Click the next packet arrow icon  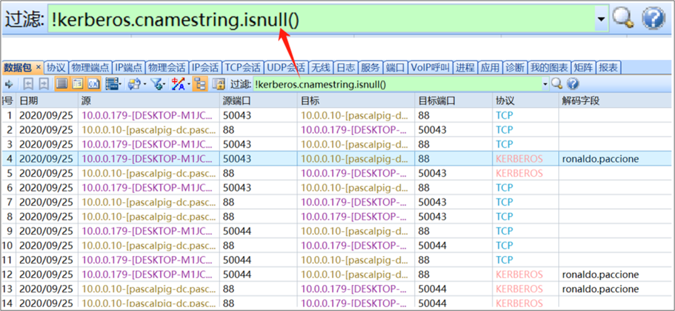point(44,84)
